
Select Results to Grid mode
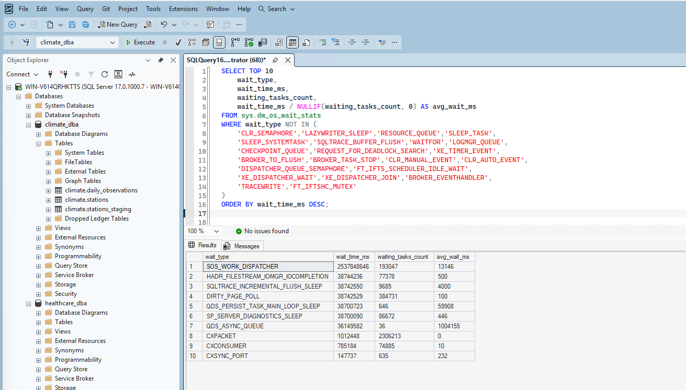point(293,42)
